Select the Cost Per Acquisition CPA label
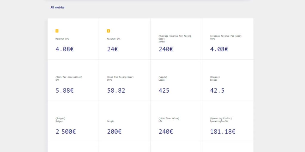 pos(69,78)
